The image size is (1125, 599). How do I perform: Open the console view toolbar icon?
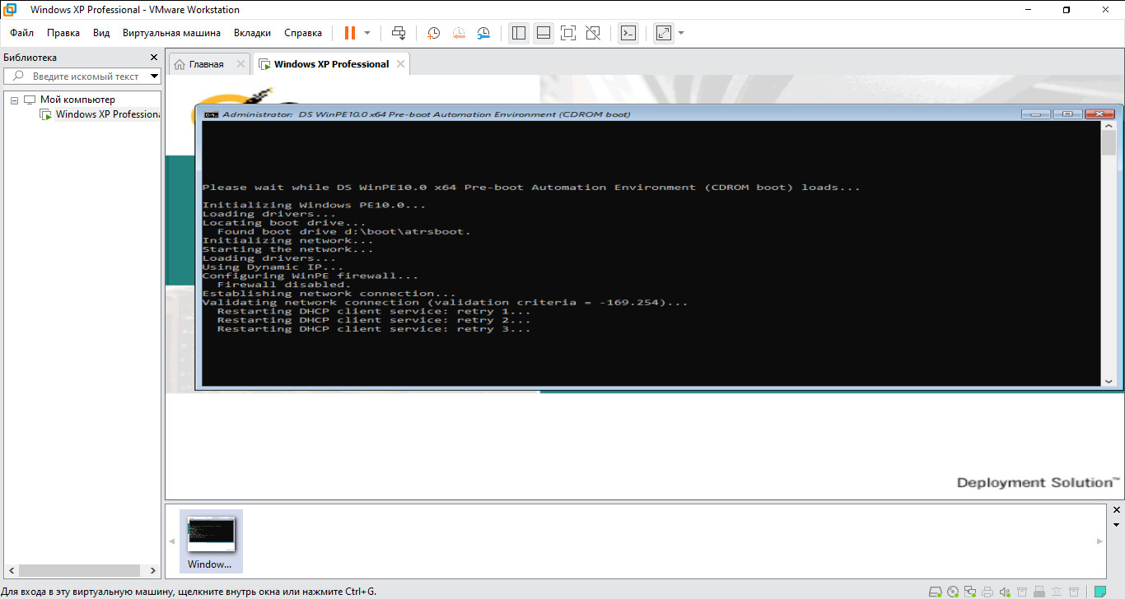pyautogui.click(x=628, y=33)
